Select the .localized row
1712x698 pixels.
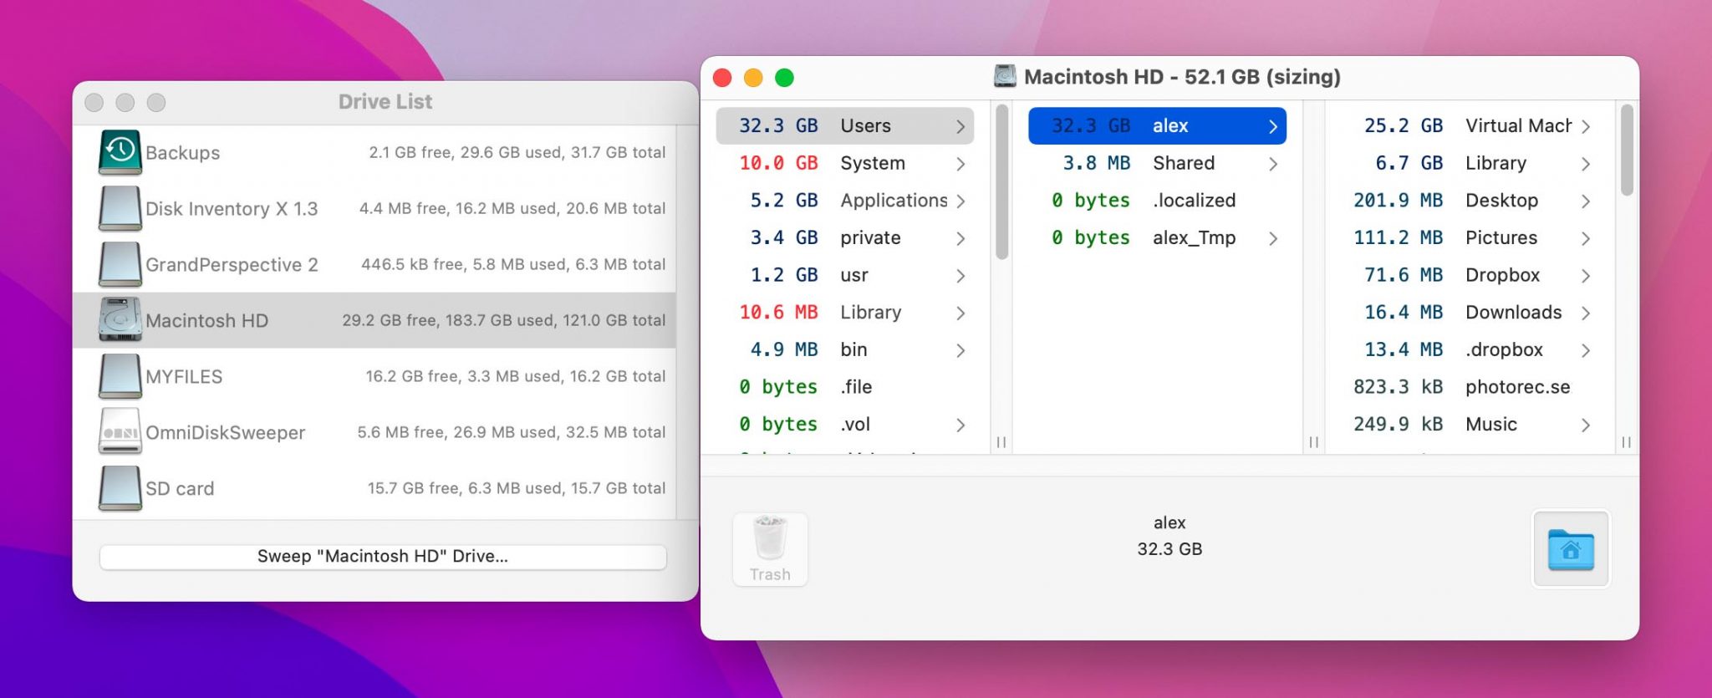pyautogui.click(x=1157, y=201)
